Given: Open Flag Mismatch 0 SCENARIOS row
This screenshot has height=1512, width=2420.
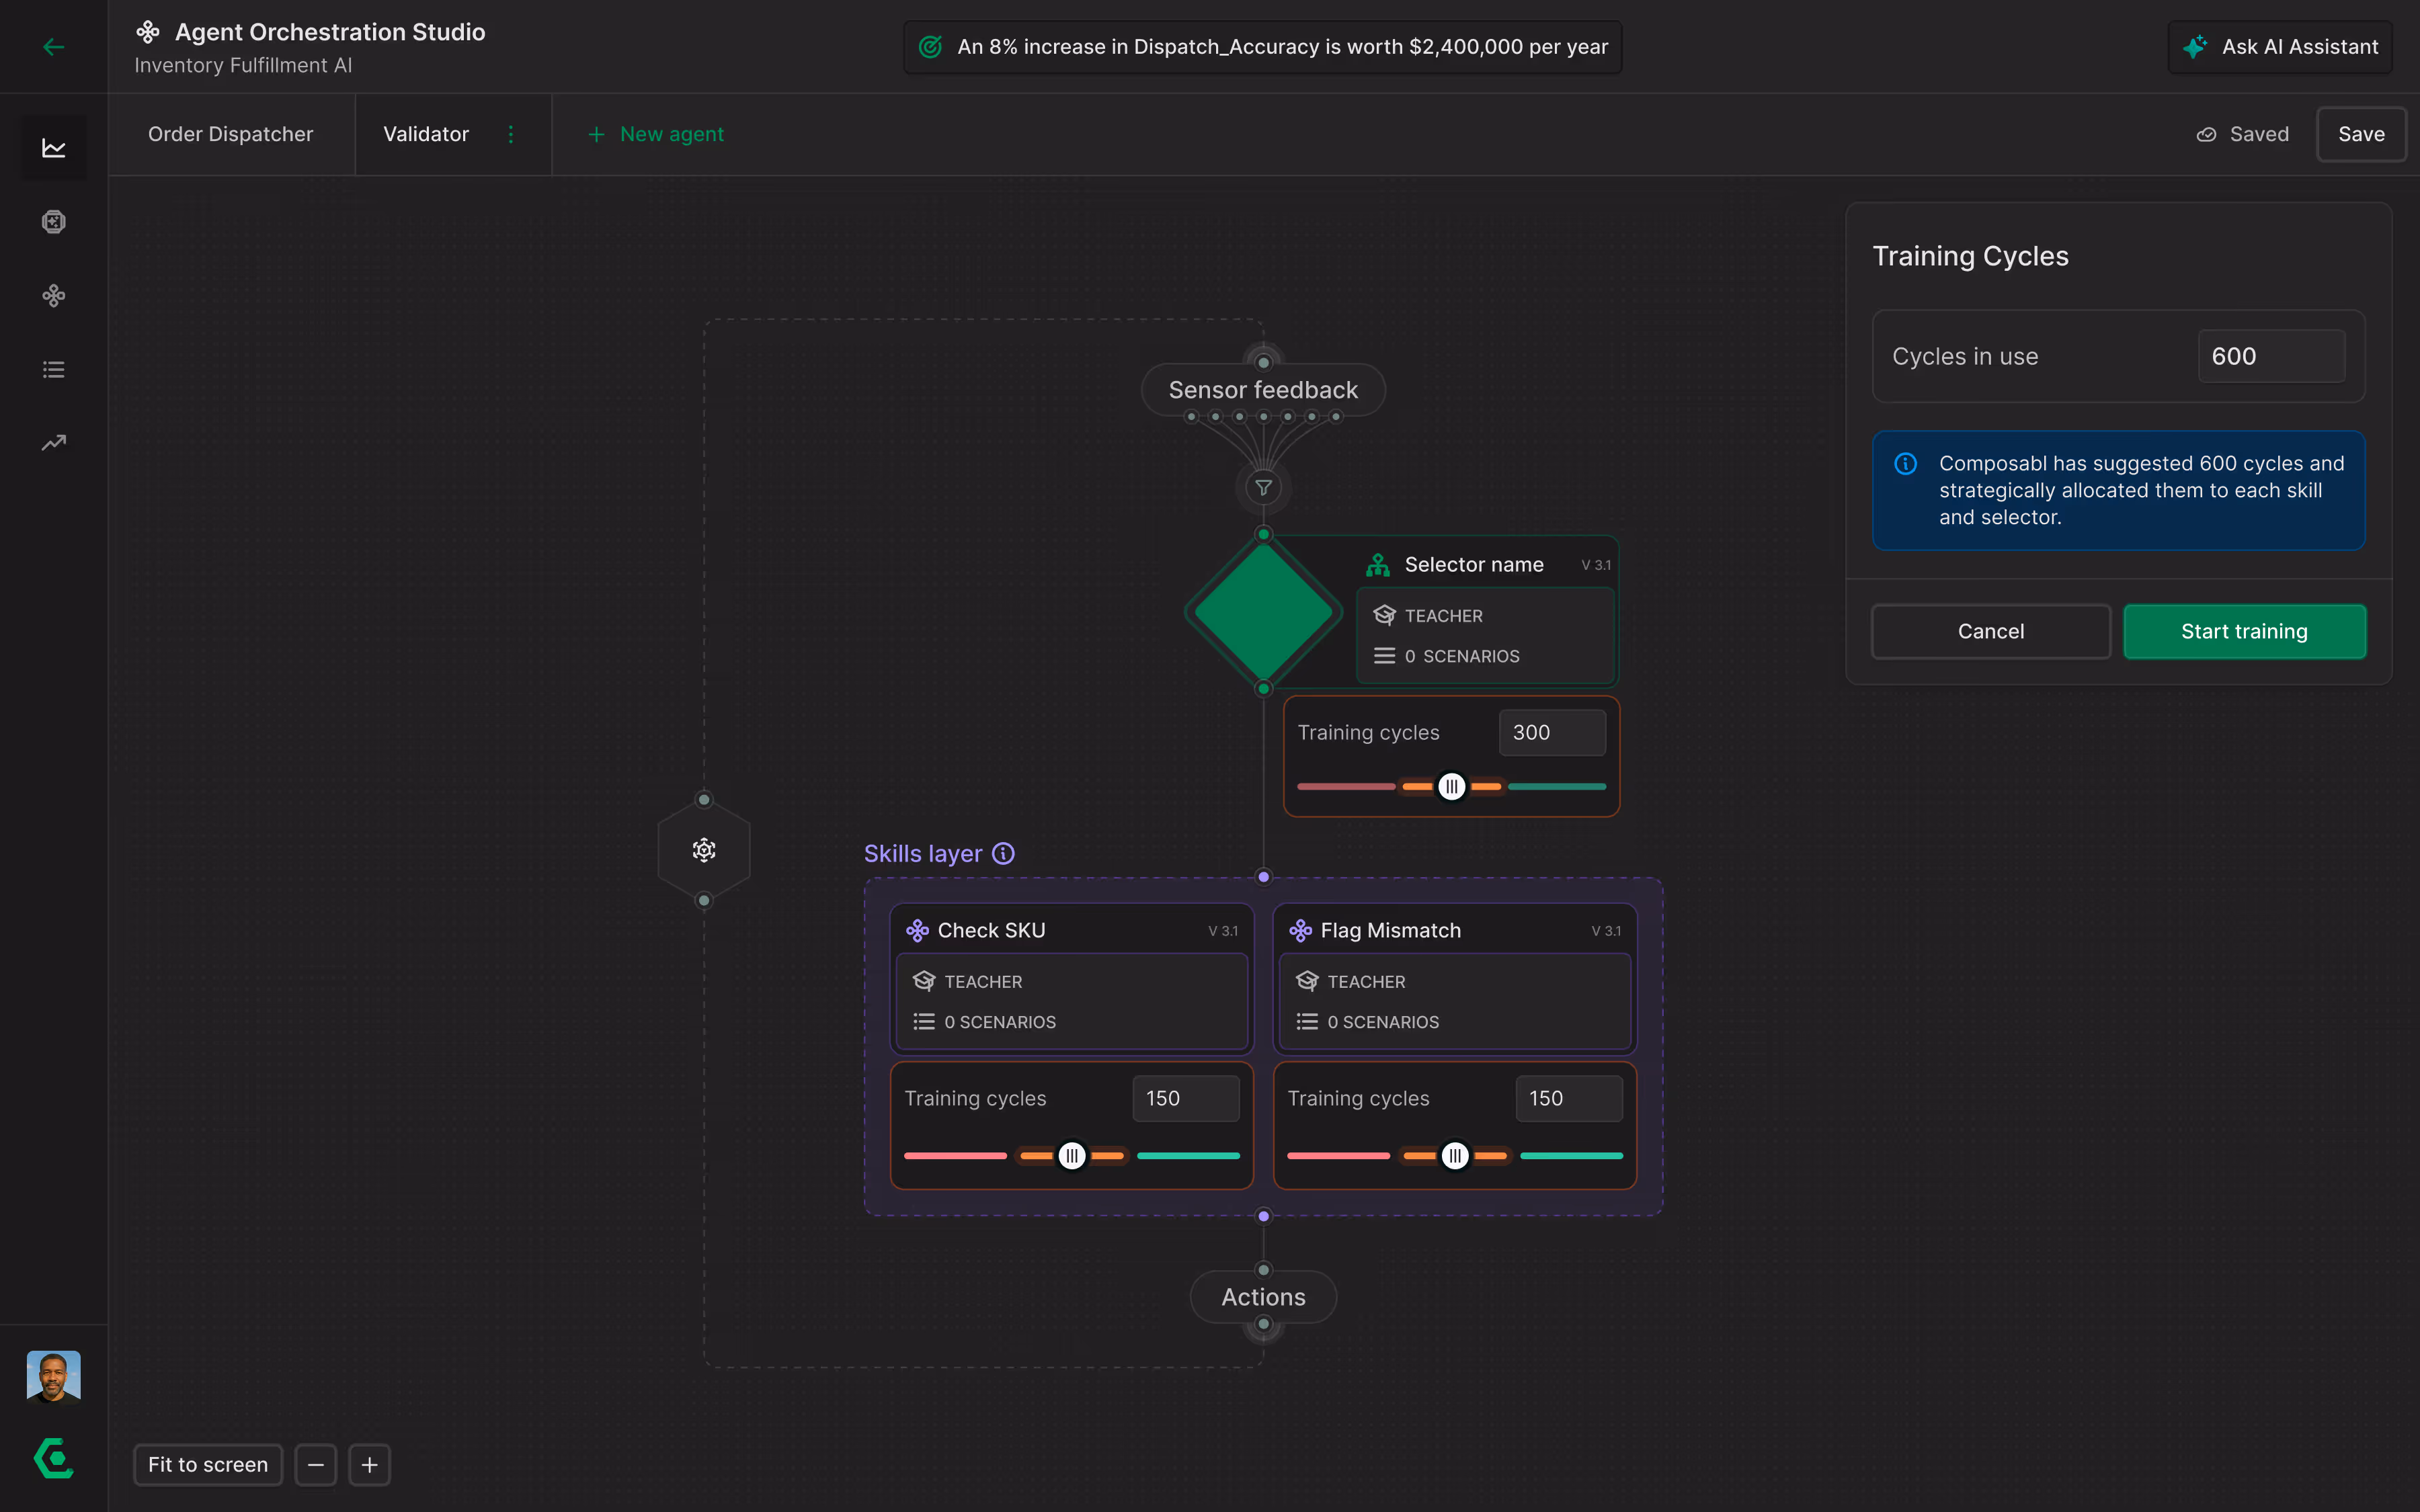Looking at the screenshot, I should 1455,1022.
